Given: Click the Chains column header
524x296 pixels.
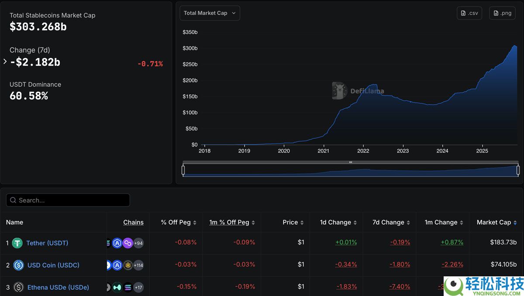Looking at the screenshot, I should [x=133, y=222].
